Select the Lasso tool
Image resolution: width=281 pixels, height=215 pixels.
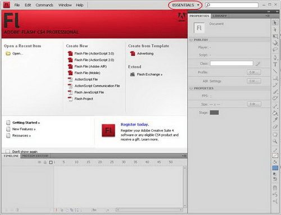[x=275, y=49]
